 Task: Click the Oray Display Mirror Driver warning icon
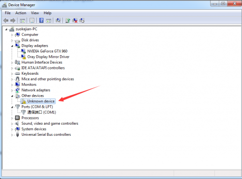pyautogui.click(x=23, y=57)
